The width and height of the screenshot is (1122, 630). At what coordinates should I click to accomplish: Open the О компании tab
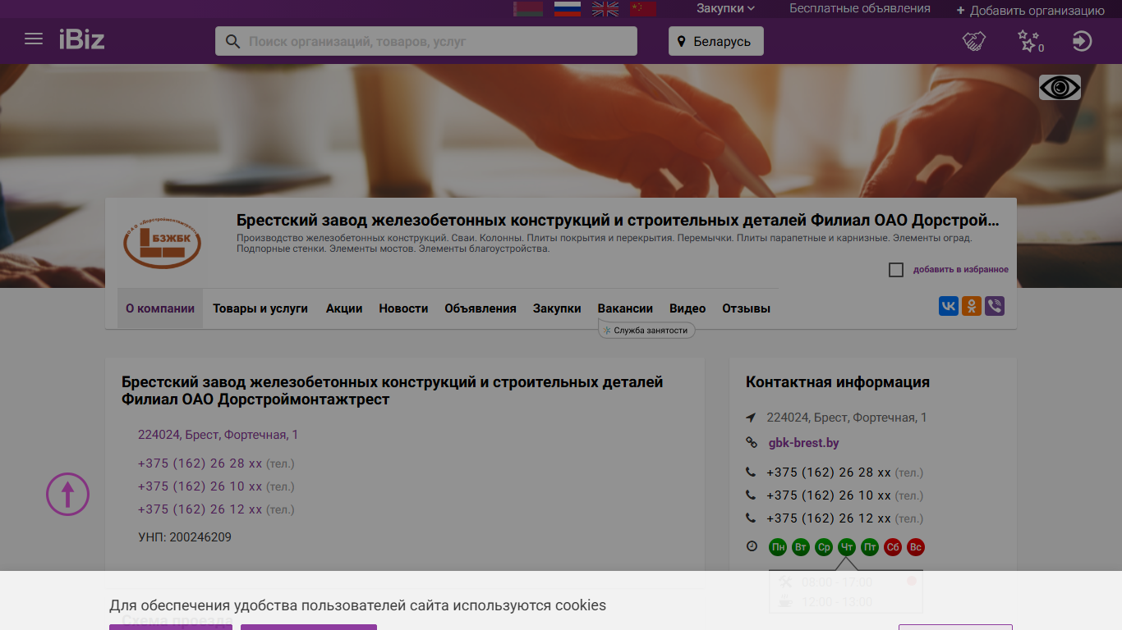pos(160,308)
